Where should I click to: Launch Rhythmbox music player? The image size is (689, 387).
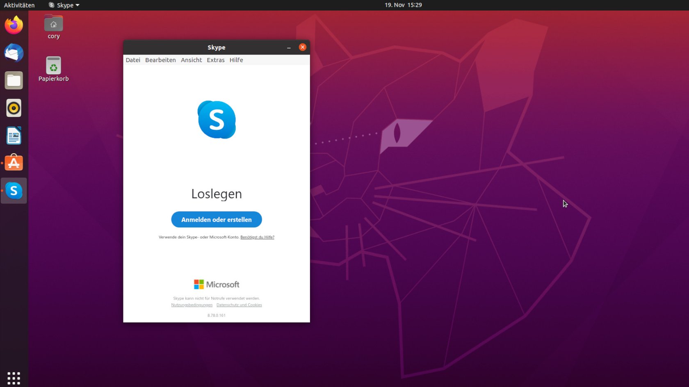14,108
